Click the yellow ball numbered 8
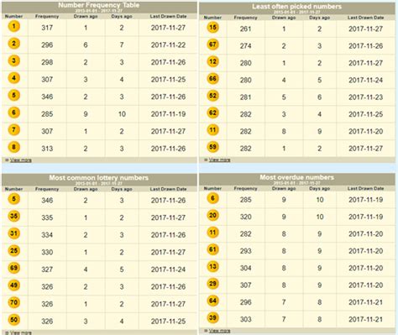Screen dimensions: 398x335 tap(13, 147)
